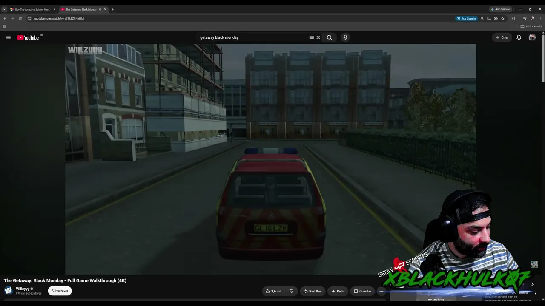The height and width of the screenshot is (306, 545).
Task: Click the Criar create button
Action: click(502, 37)
